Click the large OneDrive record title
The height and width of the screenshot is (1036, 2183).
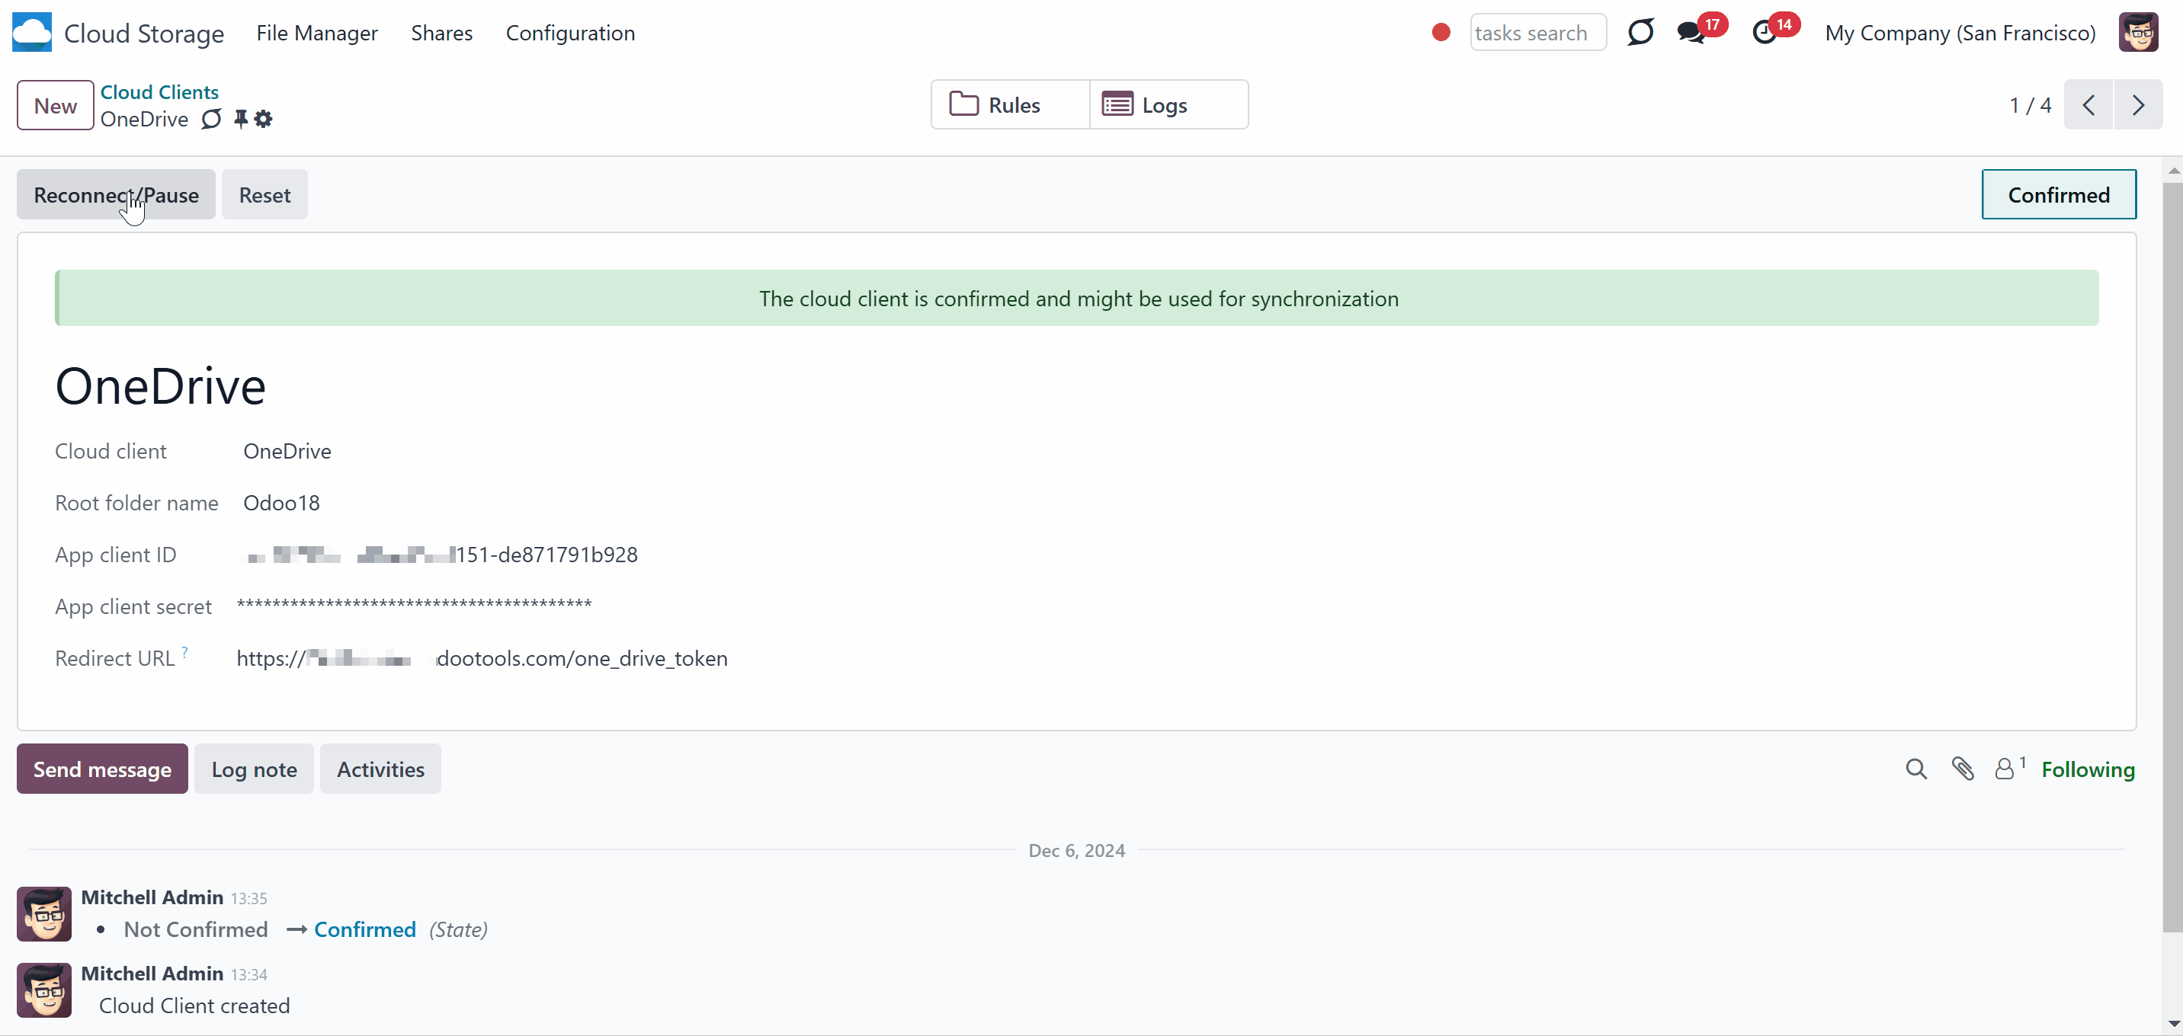(x=161, y=386)
